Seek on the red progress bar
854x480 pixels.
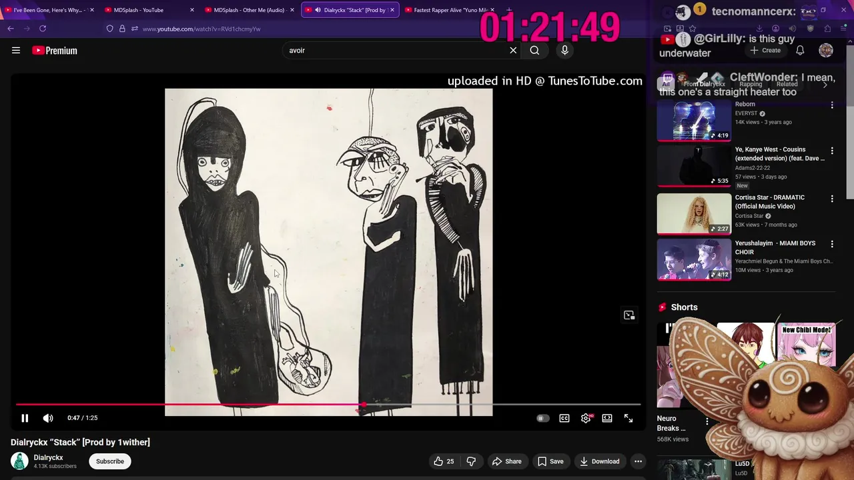pos(328,405)
